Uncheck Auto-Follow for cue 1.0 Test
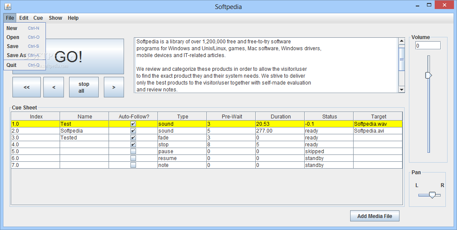The width and height of the screenshot is (457, 230). point(133,124)
